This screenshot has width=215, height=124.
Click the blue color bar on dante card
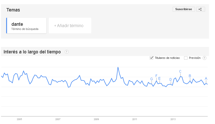point(6,26)
